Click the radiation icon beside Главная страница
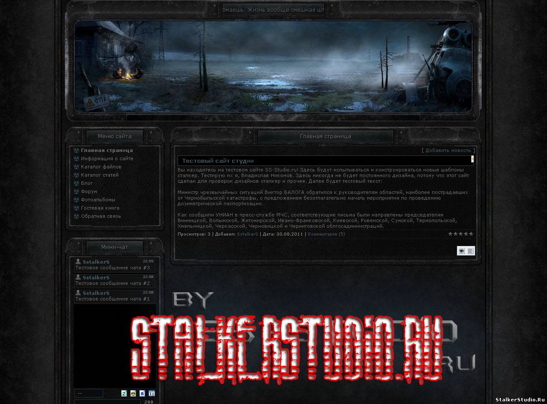The height and width of the screenshot is (404, 547). 77,151
